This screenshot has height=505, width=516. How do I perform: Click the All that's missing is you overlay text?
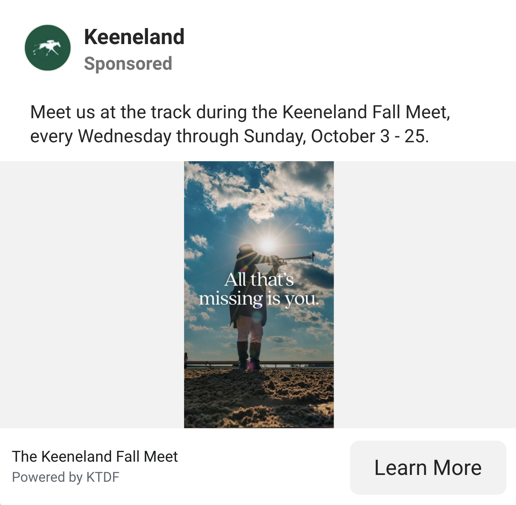click(x=259, y=289)
